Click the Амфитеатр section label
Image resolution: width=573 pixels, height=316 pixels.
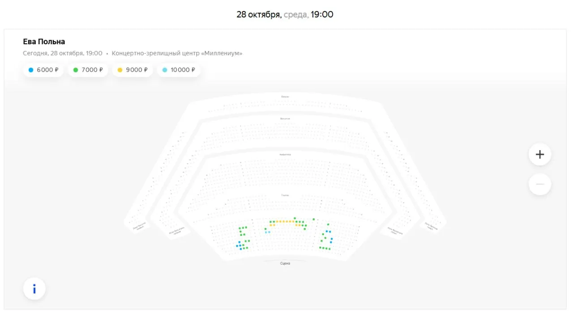tap(285, 155)
